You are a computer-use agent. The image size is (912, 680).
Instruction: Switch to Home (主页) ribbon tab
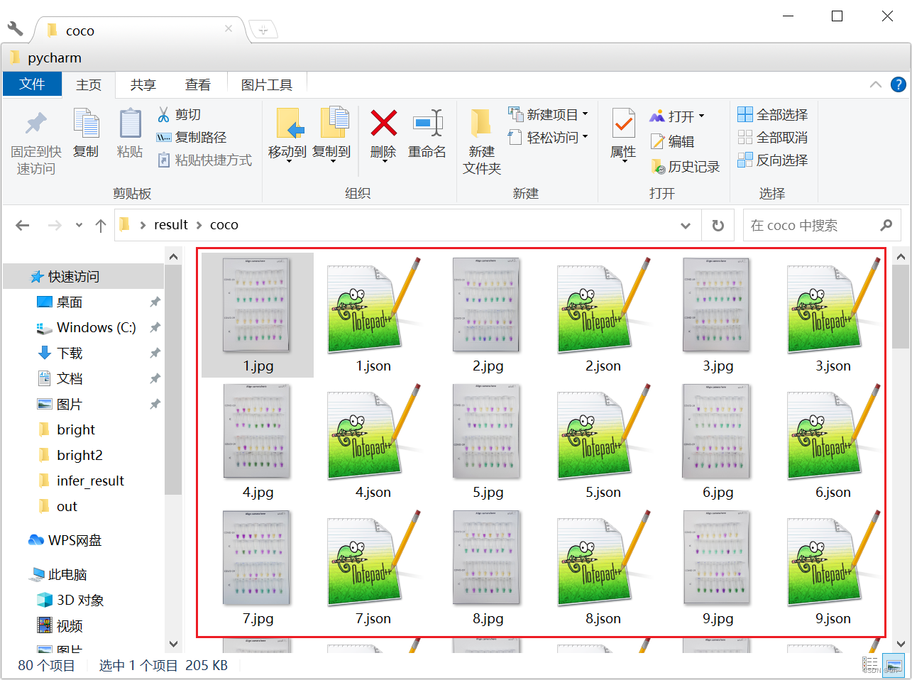[x=89, y=85]
